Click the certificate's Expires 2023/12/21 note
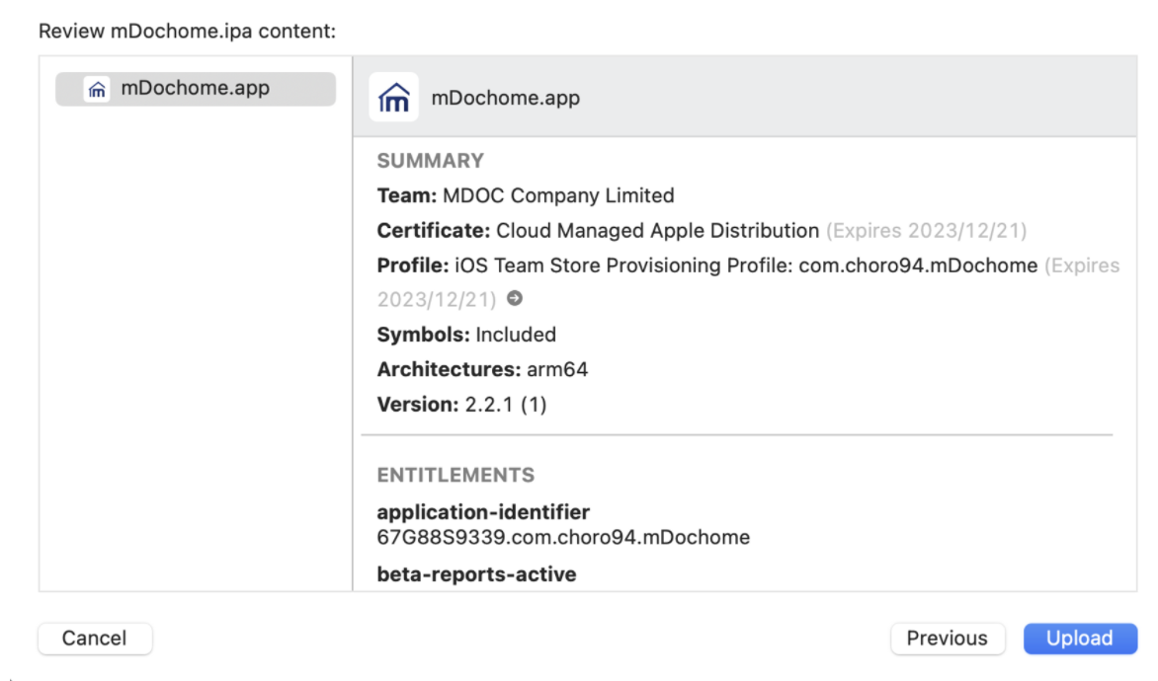The height and width of the screenshot is (681, 1158). coord(926,231)
